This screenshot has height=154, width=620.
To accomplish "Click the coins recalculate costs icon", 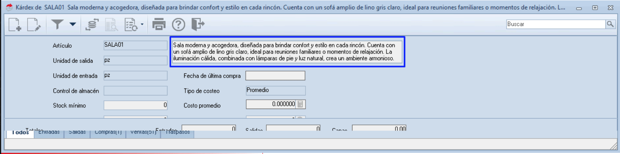I will coord(92,24).
